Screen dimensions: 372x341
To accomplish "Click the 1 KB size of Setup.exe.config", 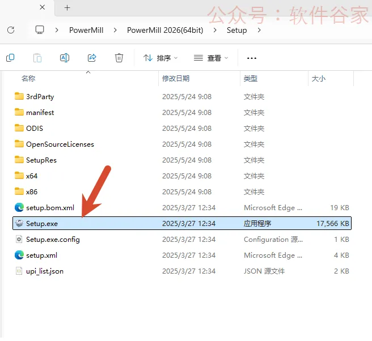I will [341, 240].
